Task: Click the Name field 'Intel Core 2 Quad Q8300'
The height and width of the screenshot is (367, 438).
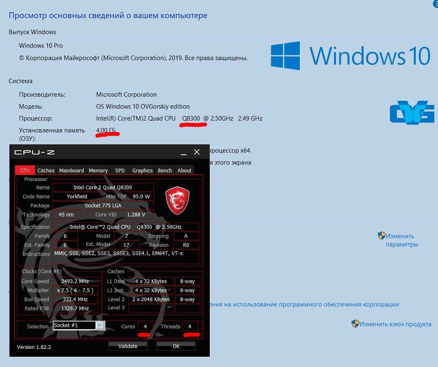Action: (x=103, y=188)
